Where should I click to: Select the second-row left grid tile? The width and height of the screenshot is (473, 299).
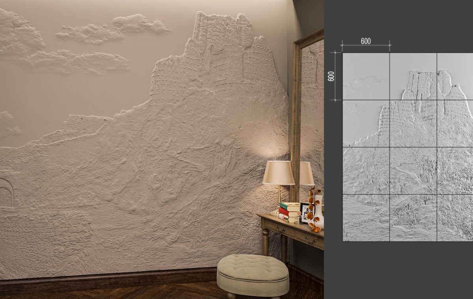(x=366, y=124)
